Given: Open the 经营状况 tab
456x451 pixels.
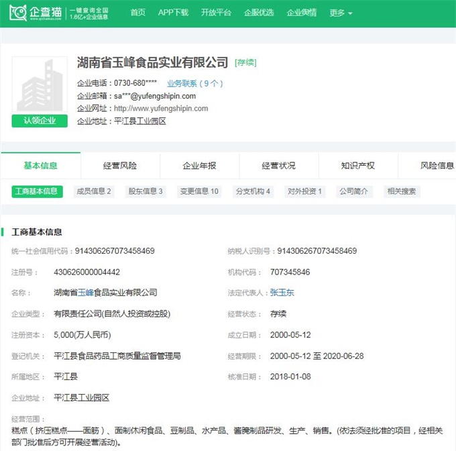Looking at the screenshot, I should coord(278,166).
